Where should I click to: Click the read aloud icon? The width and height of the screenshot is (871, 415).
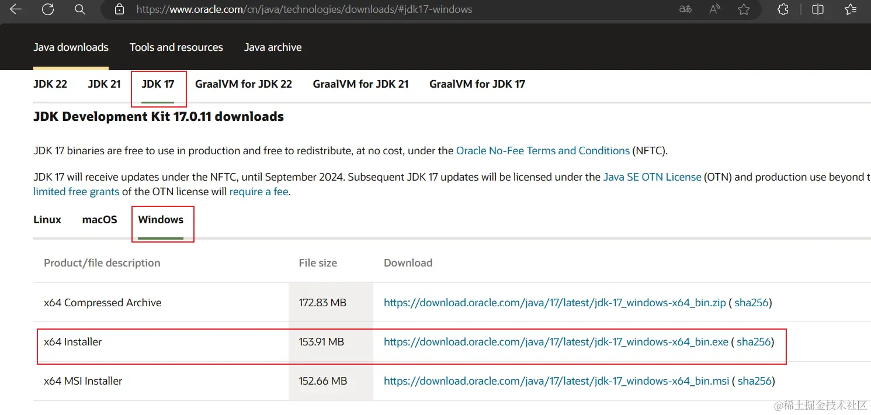coord(714,9)
